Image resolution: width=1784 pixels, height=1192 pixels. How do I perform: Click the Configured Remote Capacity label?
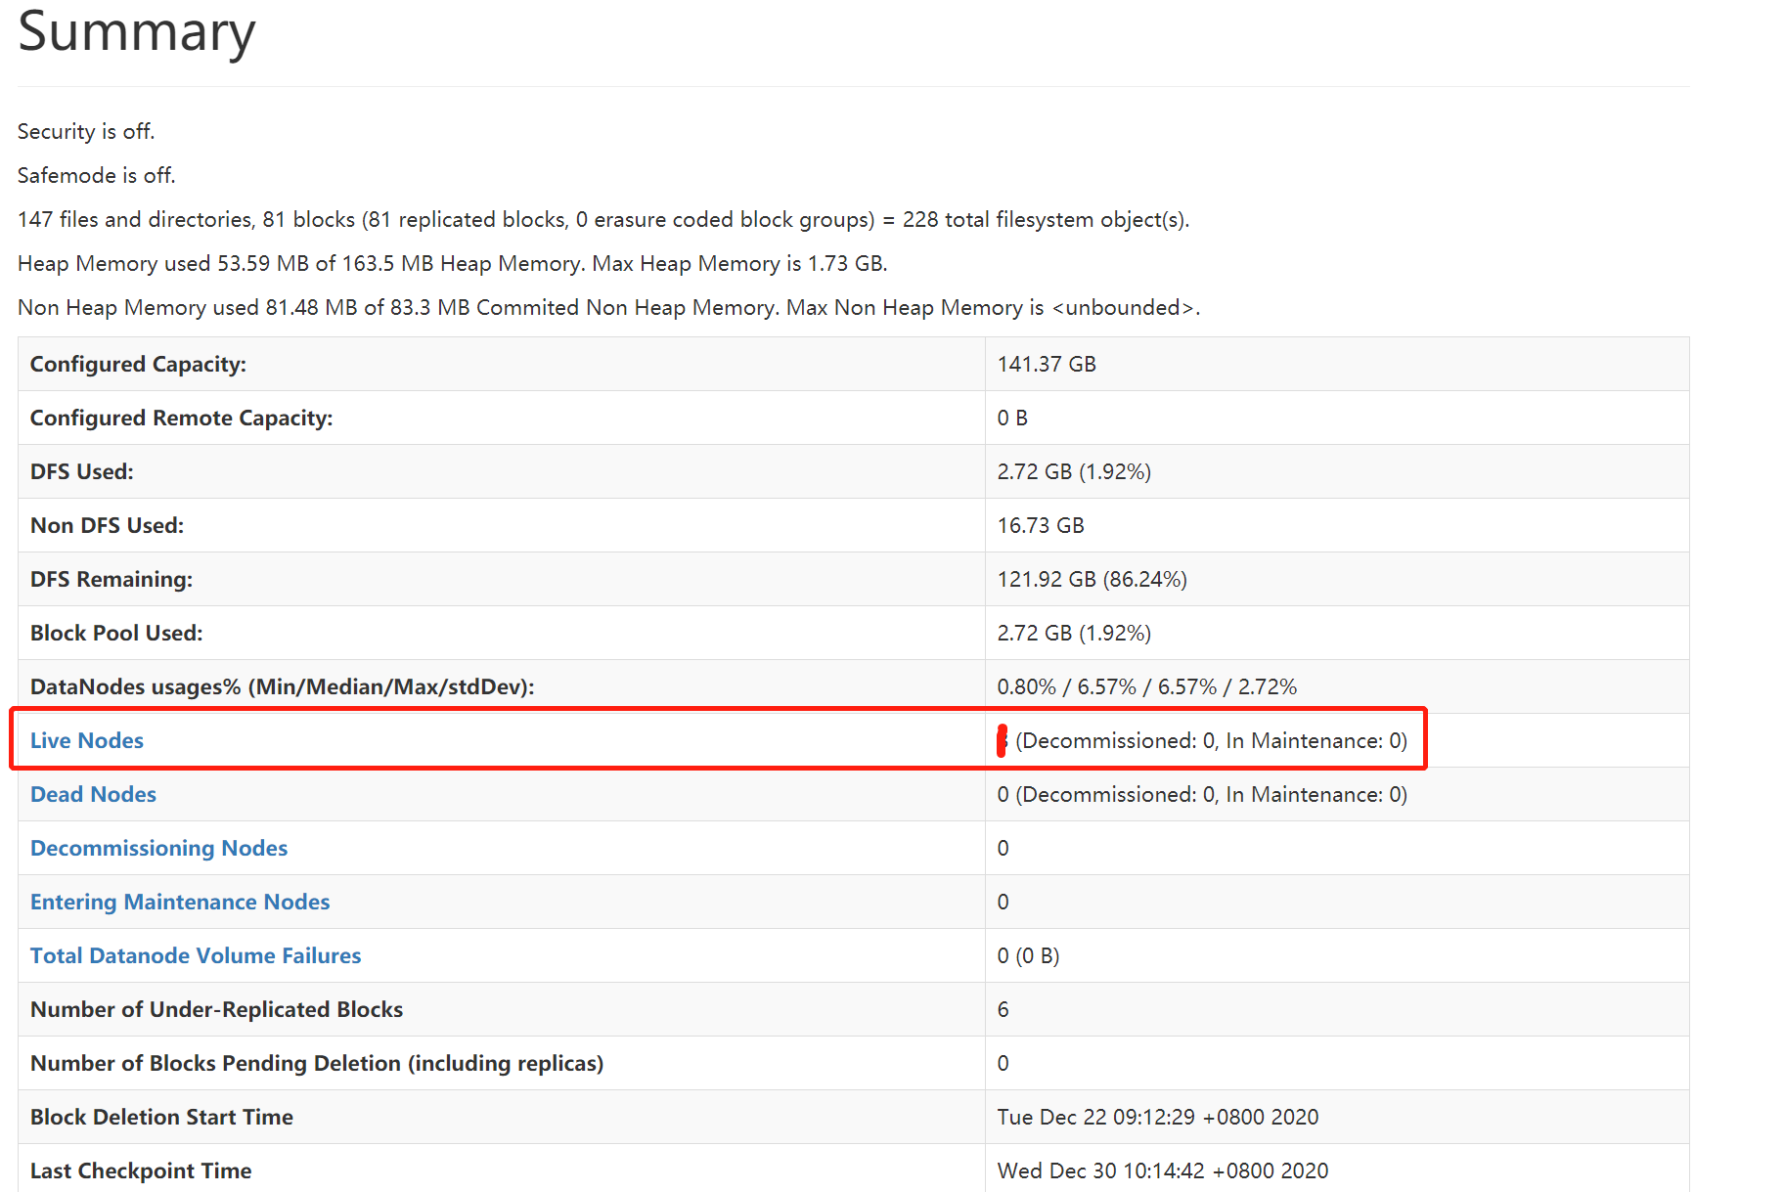point(181,418)
